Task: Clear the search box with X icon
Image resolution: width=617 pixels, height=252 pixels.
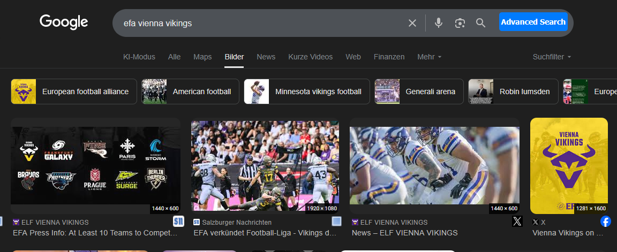Action: point(412,23)
